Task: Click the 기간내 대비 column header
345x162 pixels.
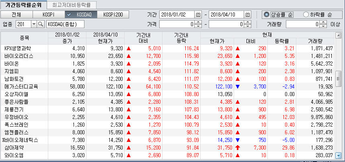Action: click(x=143, y=38)
